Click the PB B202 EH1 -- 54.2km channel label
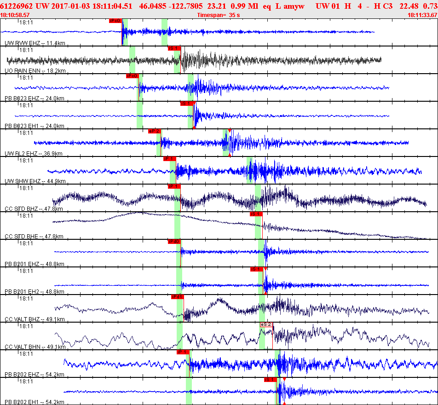Image resolution: width=438 pixels, height=405 pixels. point(35,402)
